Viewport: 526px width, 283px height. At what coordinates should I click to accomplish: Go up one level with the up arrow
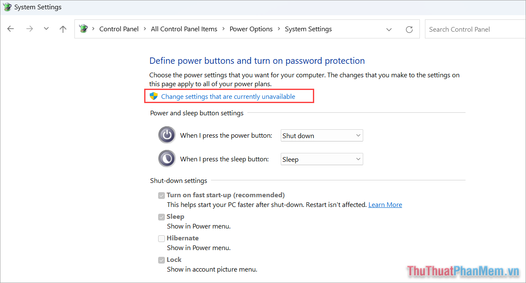(63, 28)
